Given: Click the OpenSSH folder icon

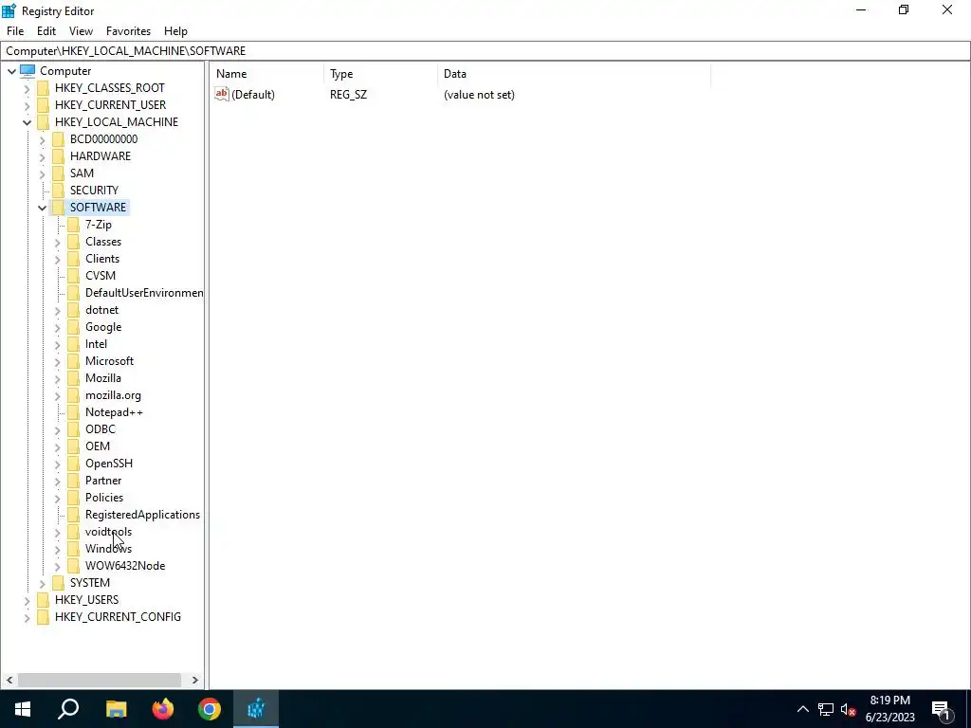Looking at the screenshot, I should [x=74, y=464].
